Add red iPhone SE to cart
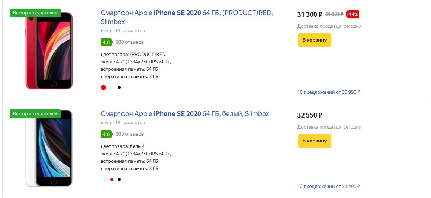Screen dimensions: 431x198 tap(315, 40)
